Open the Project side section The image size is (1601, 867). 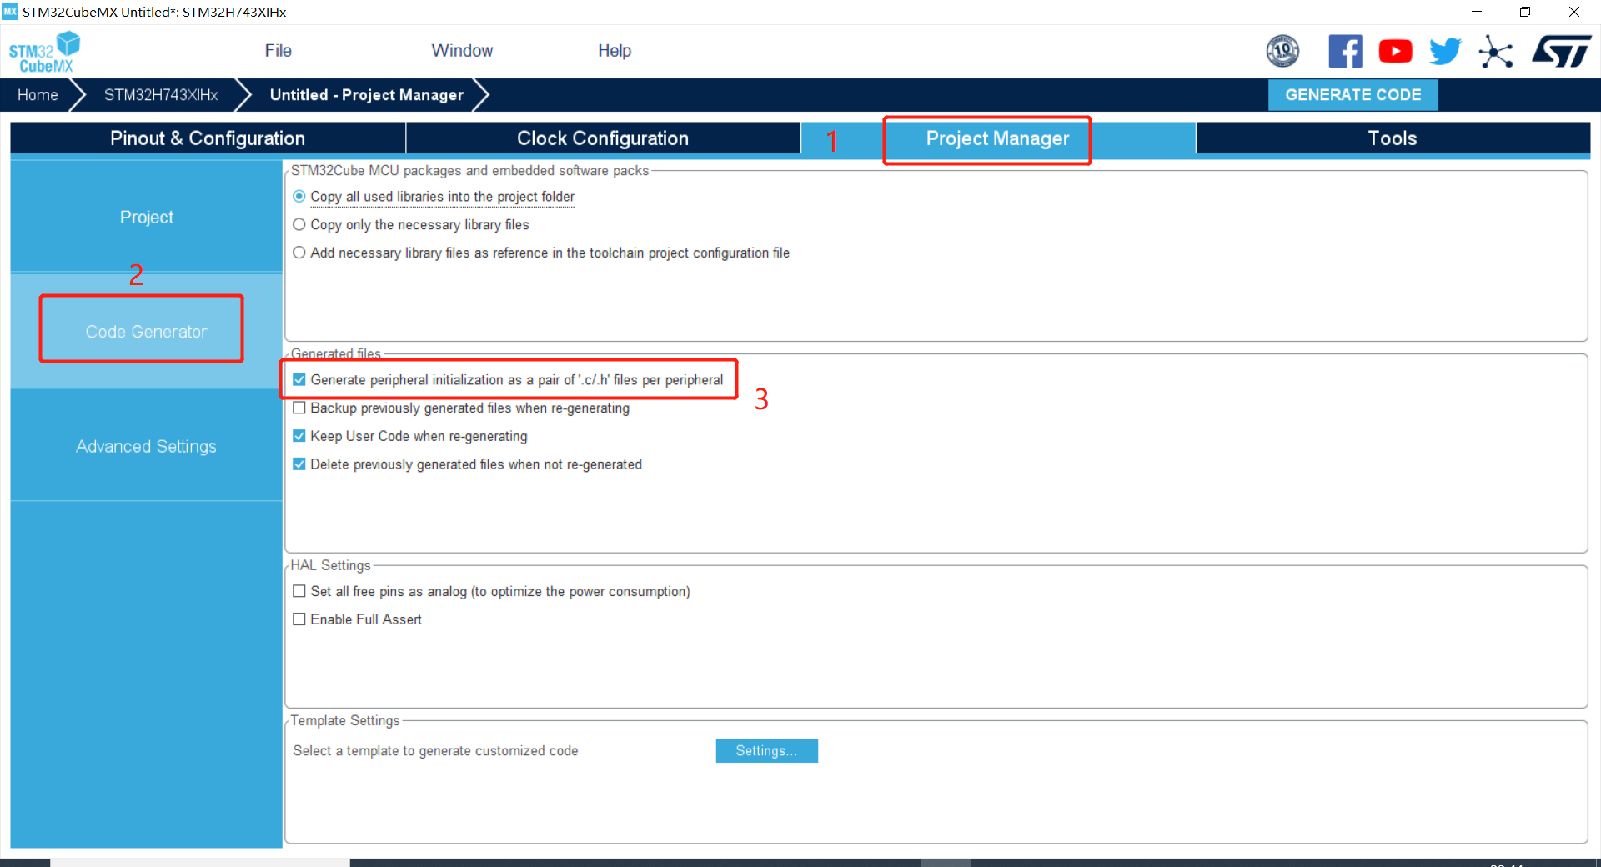coord(147,218)
